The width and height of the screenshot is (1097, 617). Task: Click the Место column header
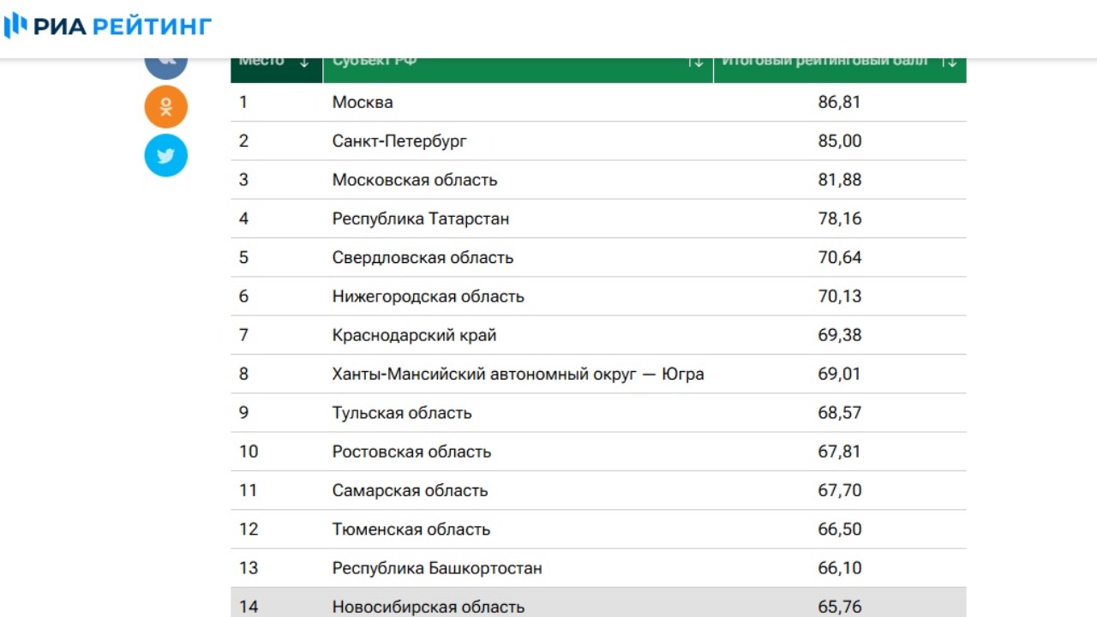coord(262,63)
